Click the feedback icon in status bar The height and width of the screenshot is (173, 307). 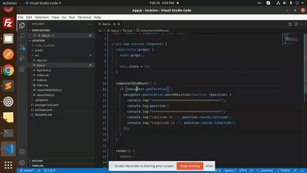tap(295, 171)
